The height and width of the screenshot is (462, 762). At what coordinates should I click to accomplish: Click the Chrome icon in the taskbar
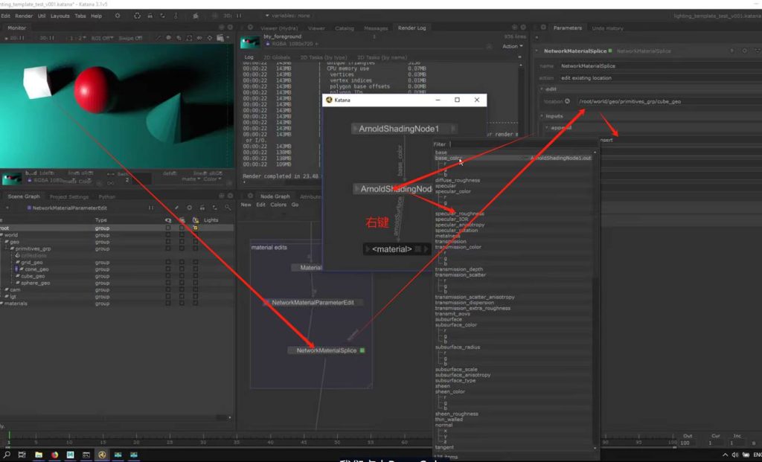point(54,455)
